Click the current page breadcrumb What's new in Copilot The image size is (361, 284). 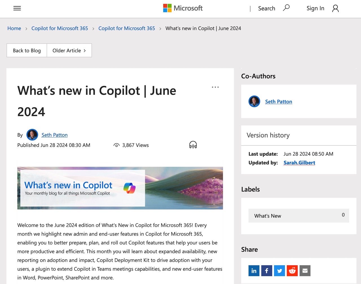[x=203, y=28]
